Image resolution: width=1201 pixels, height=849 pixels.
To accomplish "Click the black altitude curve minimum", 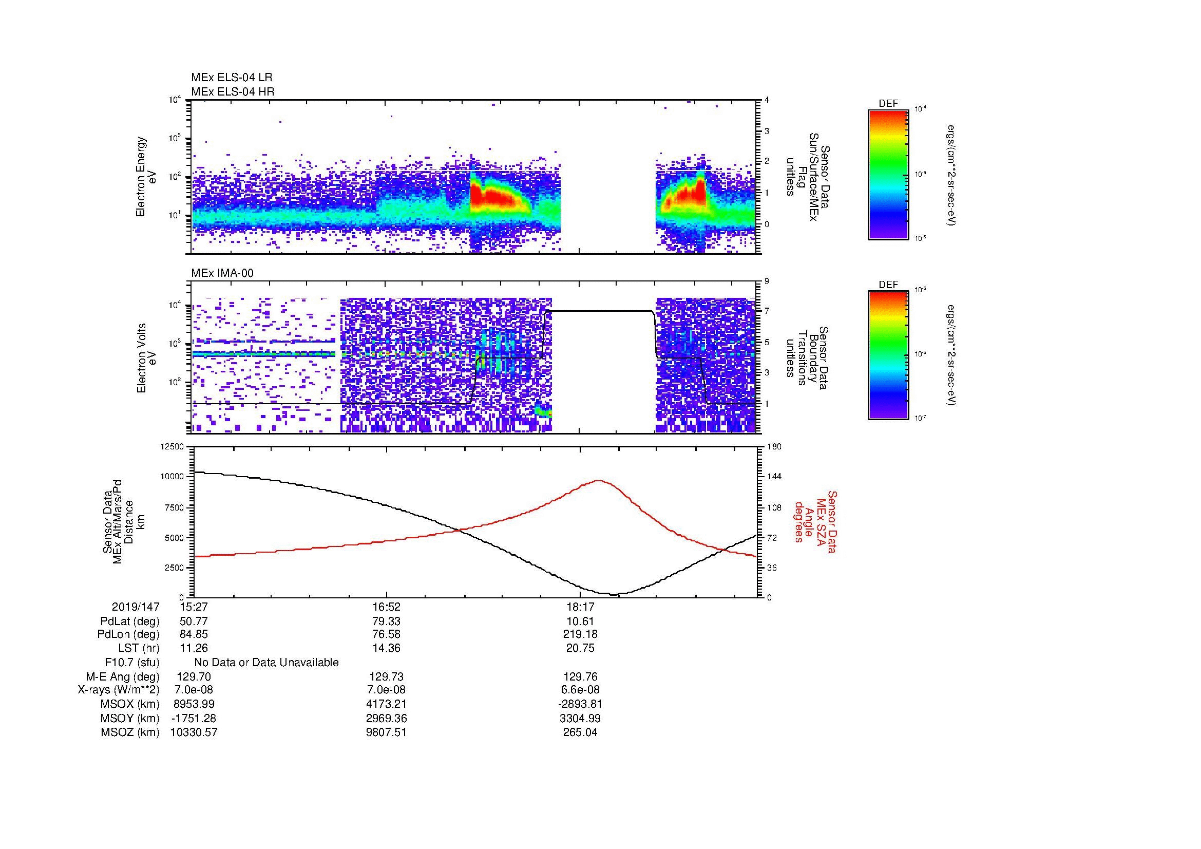I will click(x=615, y=594).
